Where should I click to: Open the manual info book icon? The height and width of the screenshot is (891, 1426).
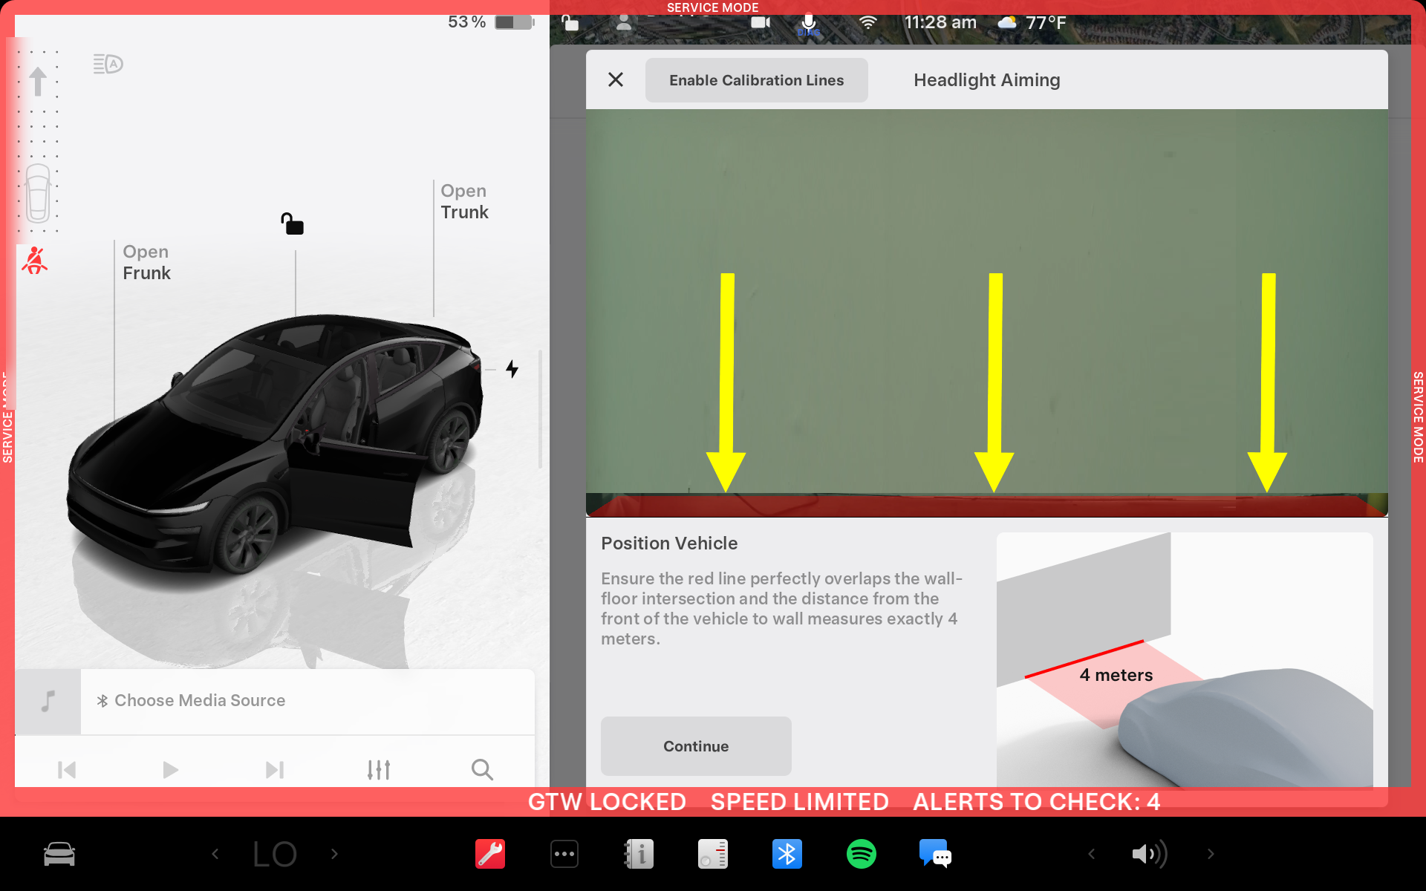639,854
